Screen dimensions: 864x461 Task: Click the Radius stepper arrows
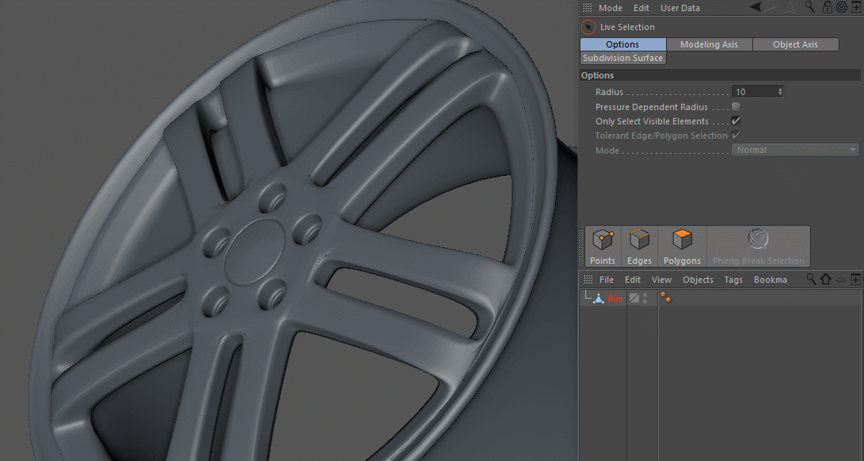click(x=780, y=92)
